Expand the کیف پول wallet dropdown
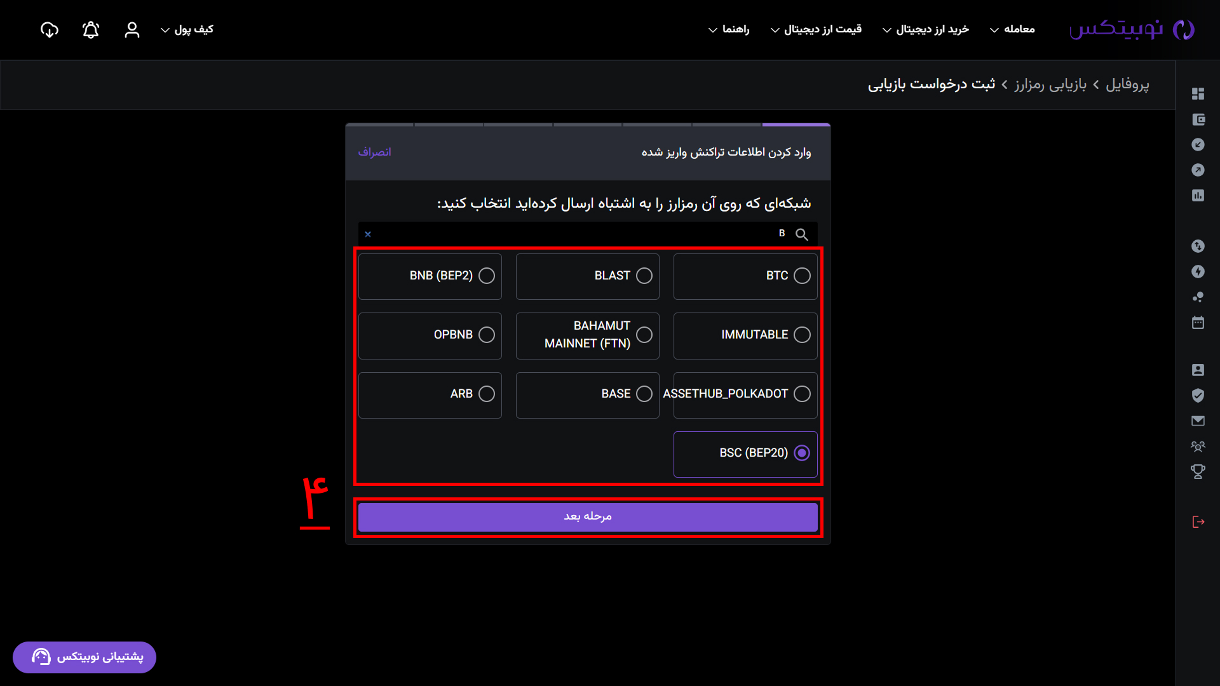Screen dimensions: 1220x686 [x=187, y=30]
